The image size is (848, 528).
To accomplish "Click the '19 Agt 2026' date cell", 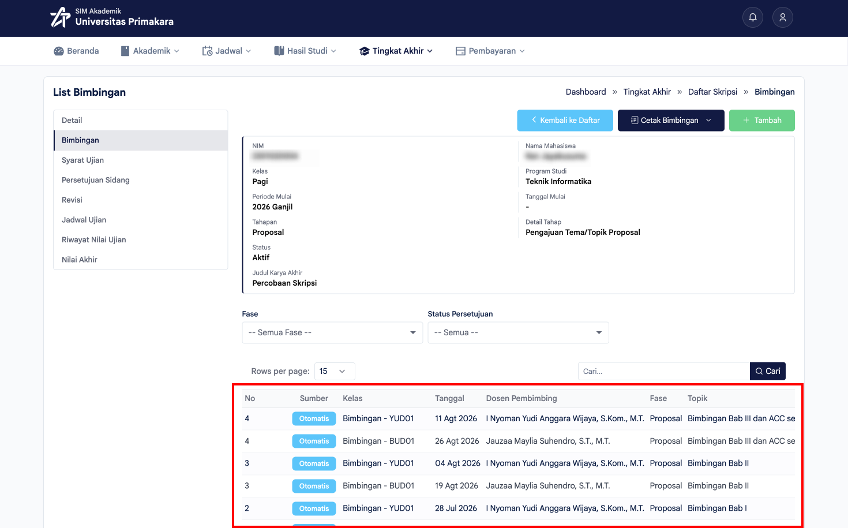I will [456, 486].
